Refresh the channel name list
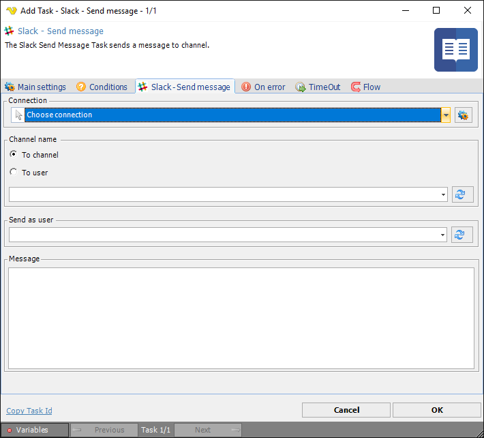 point(462,194)
